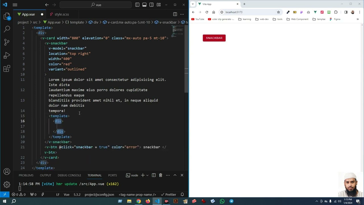Open the Figma bookmark
Viewport: 364px width, 205px height.
pyautogui.click(x=335, y=19)
